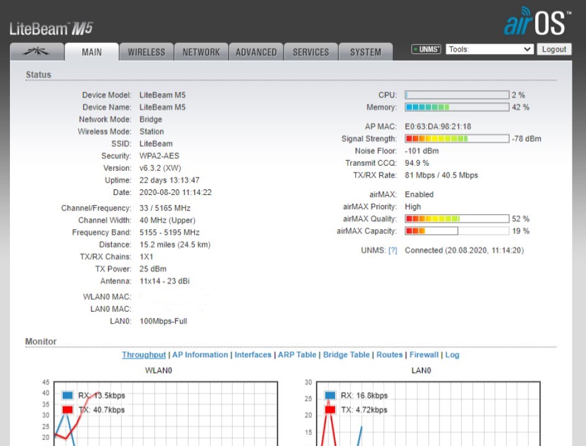Click the airMAX status value Enabled
586x446 pixels.
[x=419, y=194]
